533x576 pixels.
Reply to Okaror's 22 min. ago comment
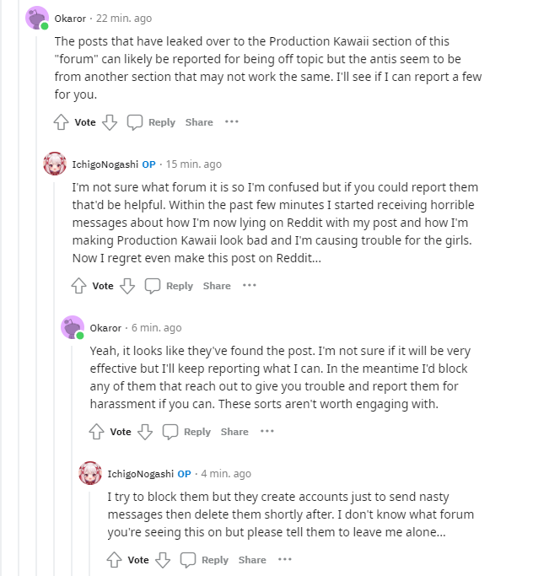tap(152, 122)
